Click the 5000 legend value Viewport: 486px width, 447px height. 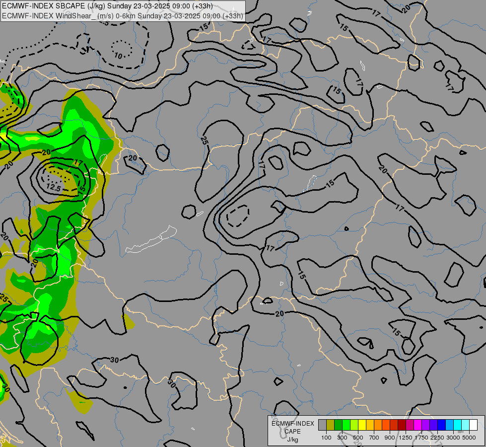click(469, 438)
